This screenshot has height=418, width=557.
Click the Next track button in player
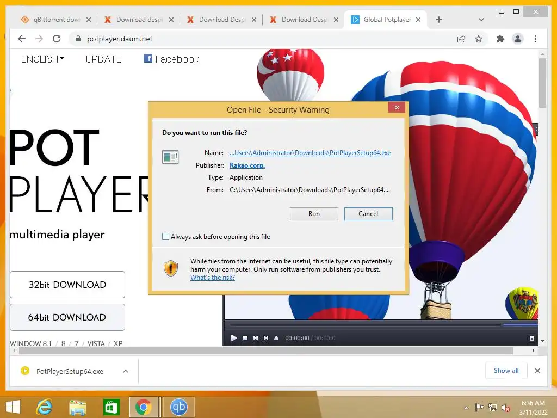point(265,338)
